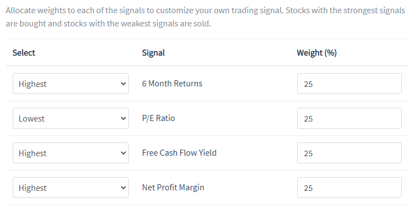Click chevron arrow in P/E Ratio row

pyautogui.click(x=123, y=118)
